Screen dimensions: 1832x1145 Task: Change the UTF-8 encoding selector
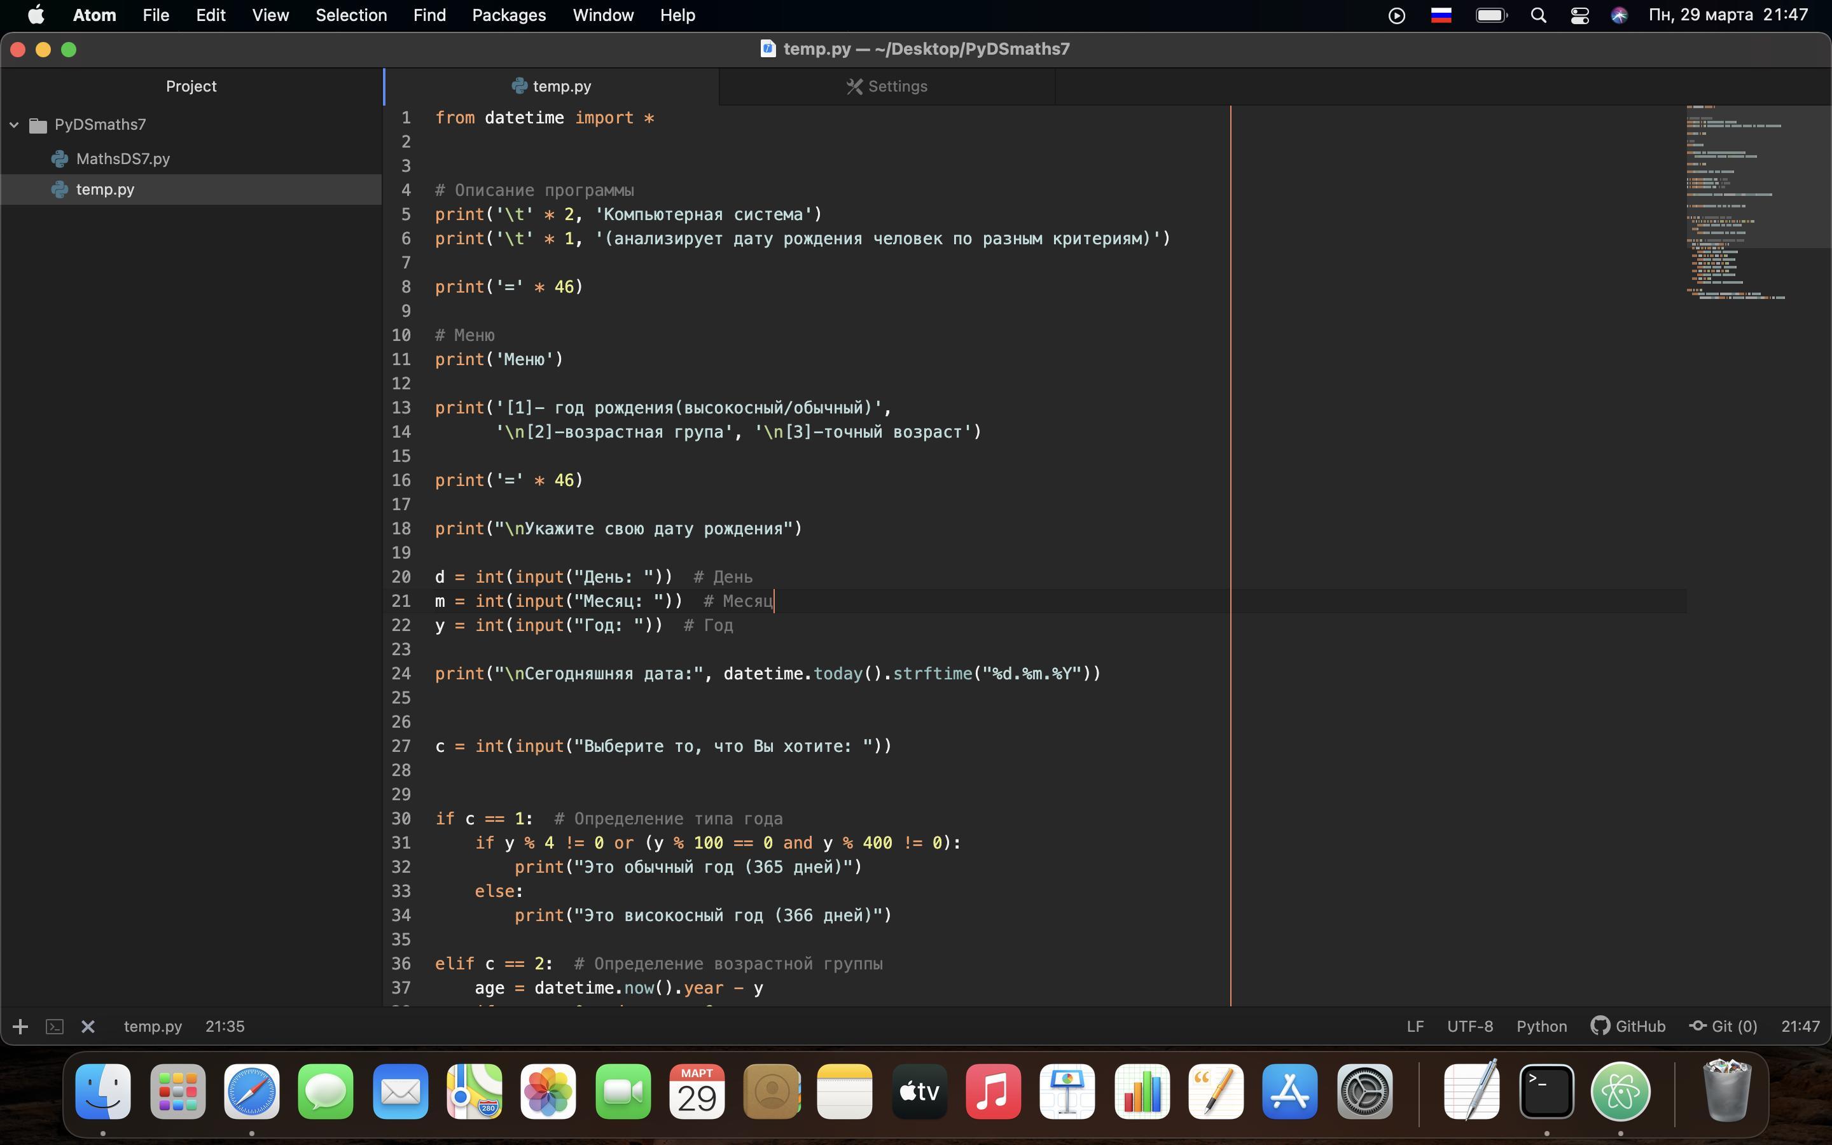(x=1469, y=1026)
